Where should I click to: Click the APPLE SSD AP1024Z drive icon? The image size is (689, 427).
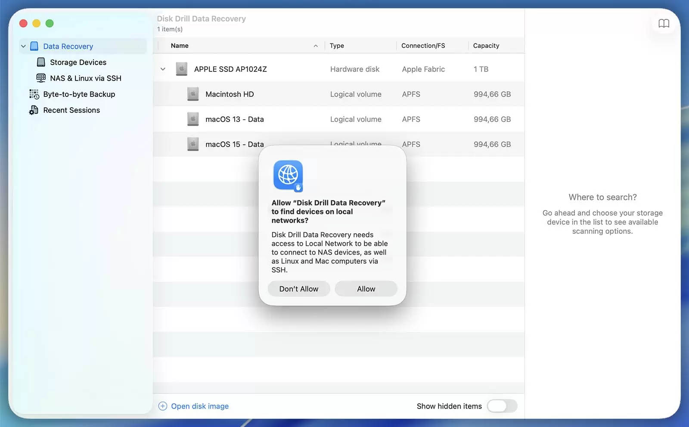click(x=181, y=69)
